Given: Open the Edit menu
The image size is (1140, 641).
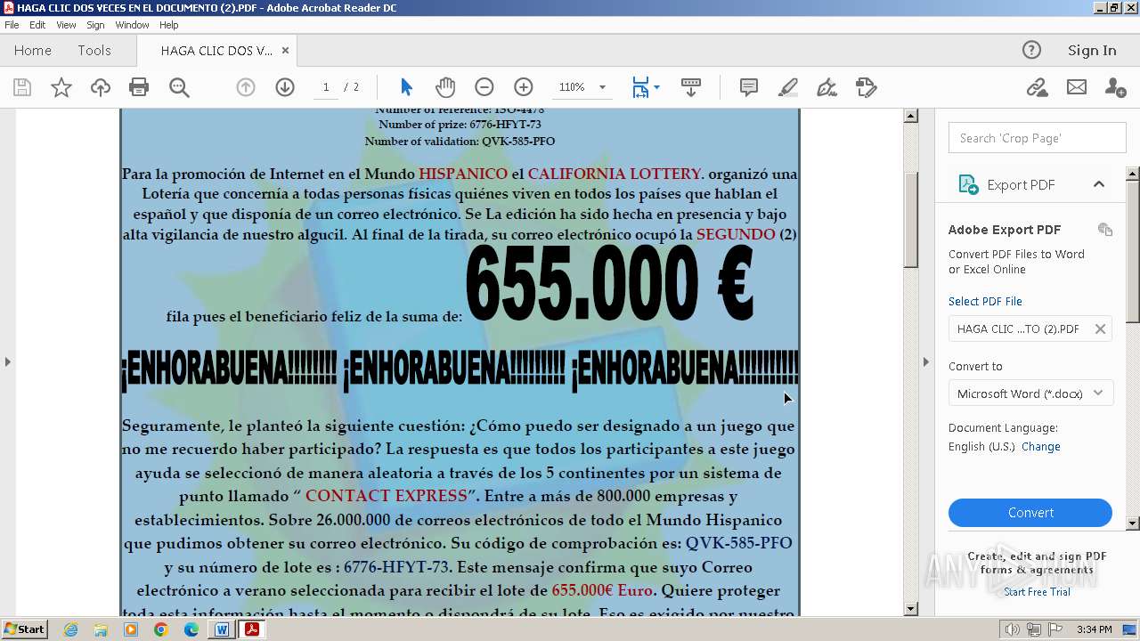Looking at the screenshot, I should coord(37,25).
